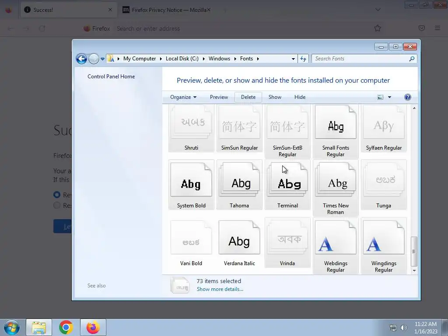
Task: Open the Organize dropdown menu
Action: (183, 97)
